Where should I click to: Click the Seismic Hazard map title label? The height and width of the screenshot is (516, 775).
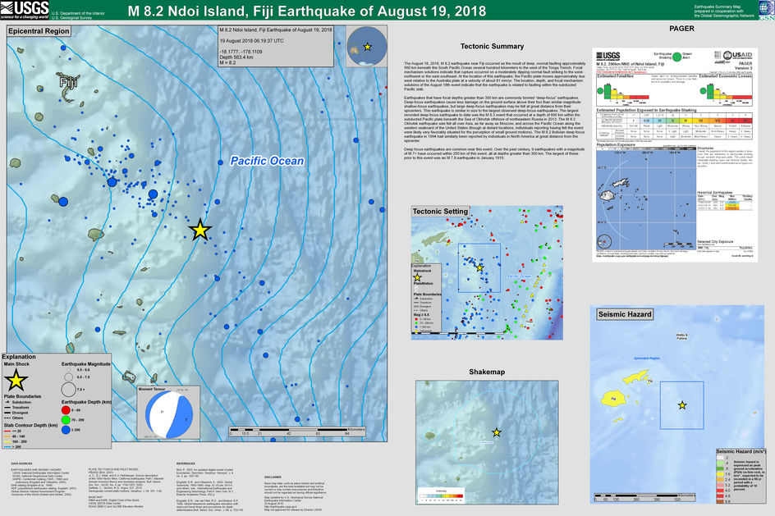(624, 314)
